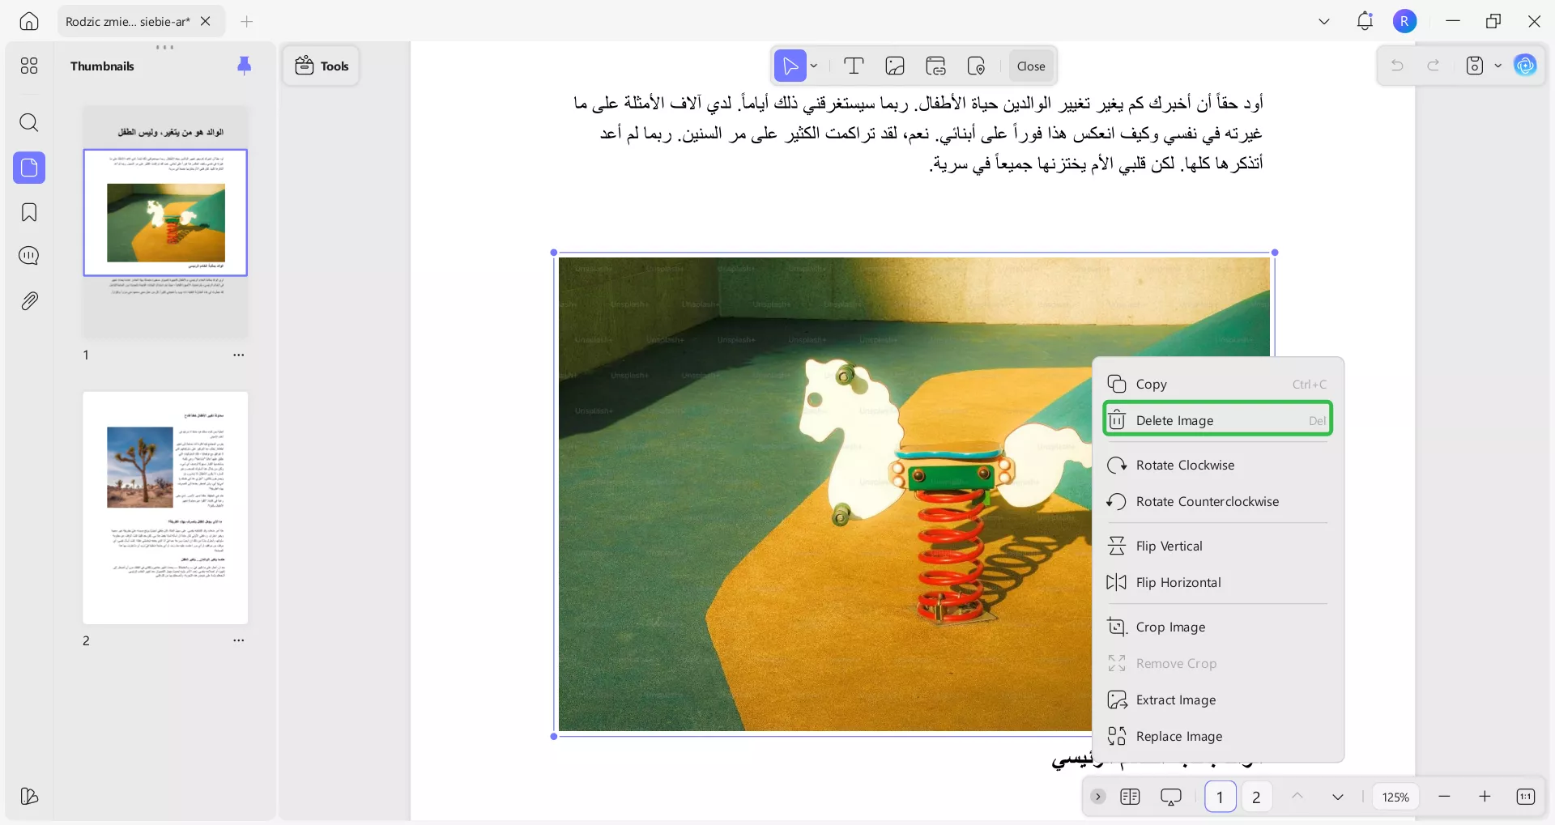Open the Attachments panel
This screenshot has height=825, width=1555.
29,300
